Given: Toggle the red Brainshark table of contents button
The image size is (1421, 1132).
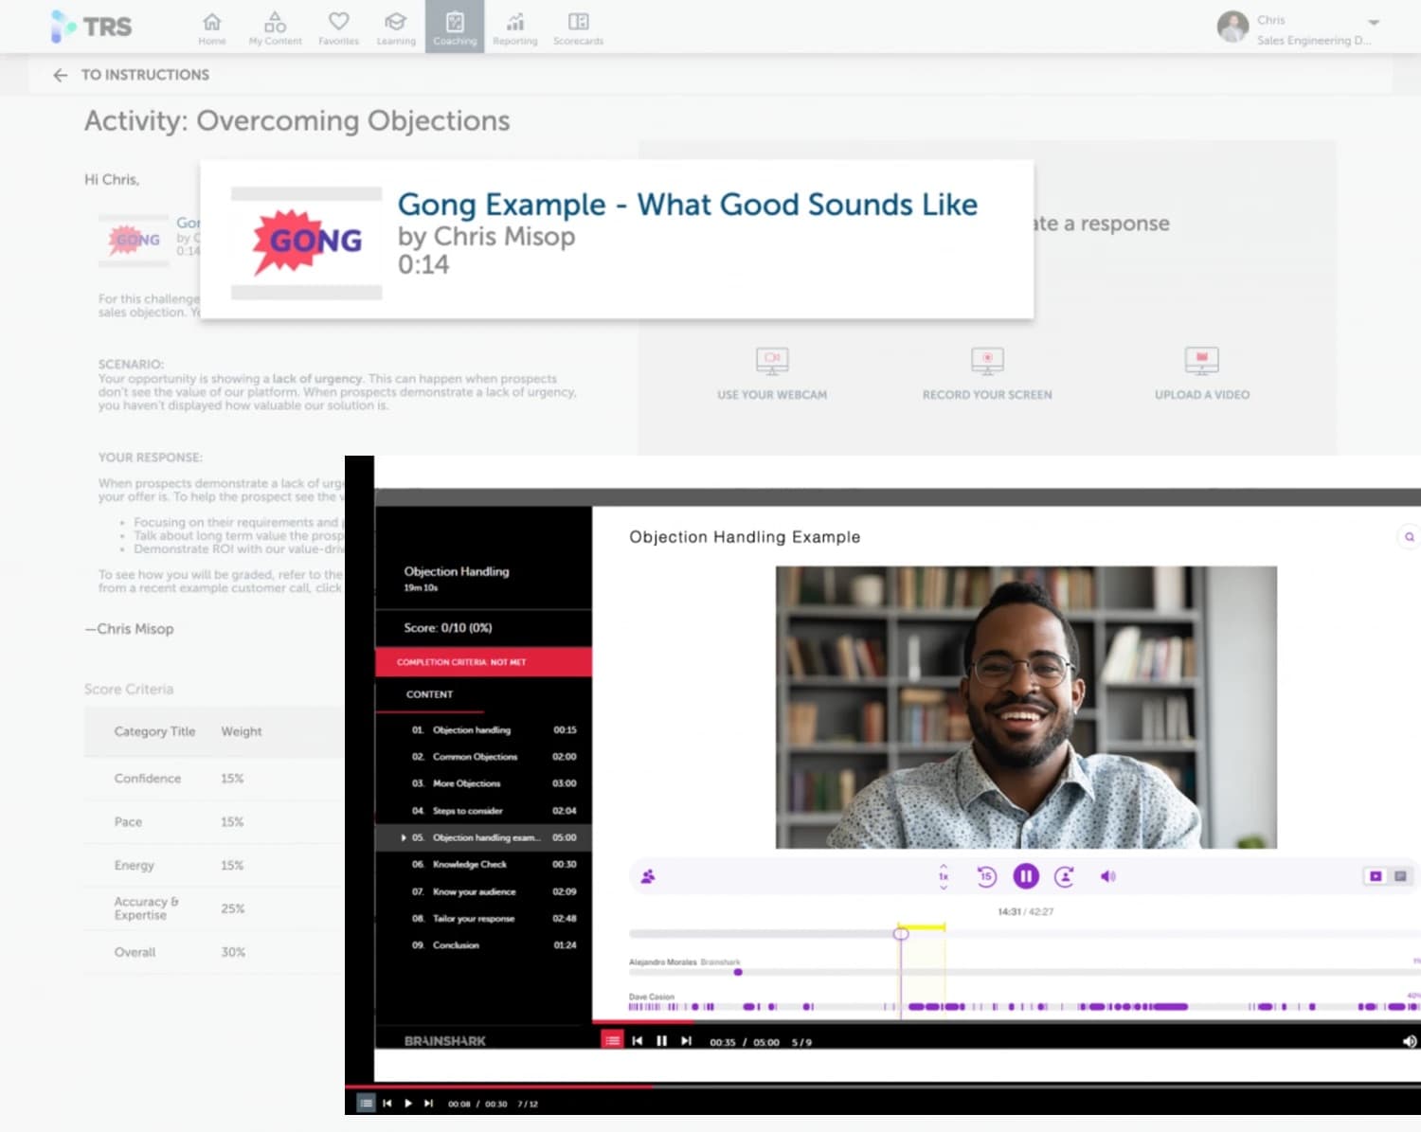Looking at the screenshot, I should [x=613, y=1041].
